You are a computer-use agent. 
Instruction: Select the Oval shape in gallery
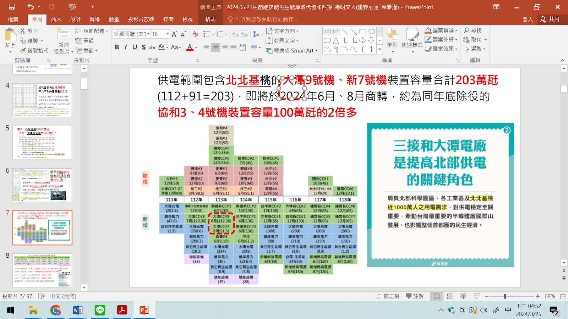click(x=371, y=32)
